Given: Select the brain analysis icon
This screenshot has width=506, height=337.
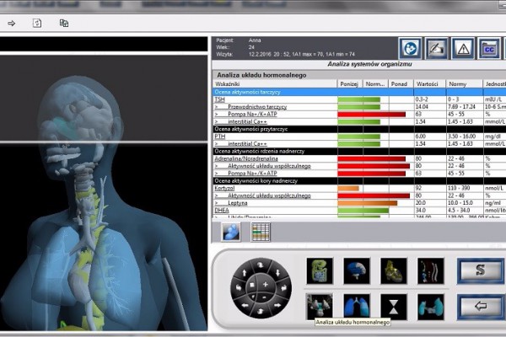Looking at the screenshot, I should point(356,270).
